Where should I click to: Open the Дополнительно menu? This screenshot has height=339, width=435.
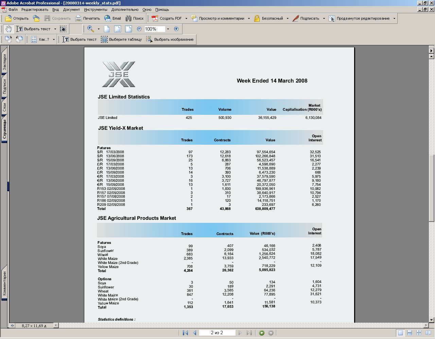click(x=125, y=10)
